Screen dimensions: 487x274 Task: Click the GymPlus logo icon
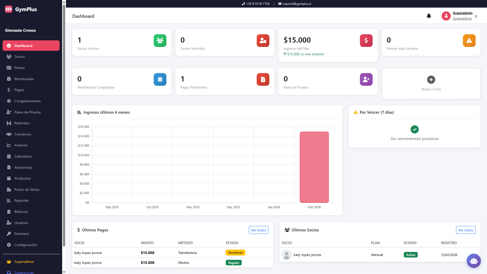[8, 9]
